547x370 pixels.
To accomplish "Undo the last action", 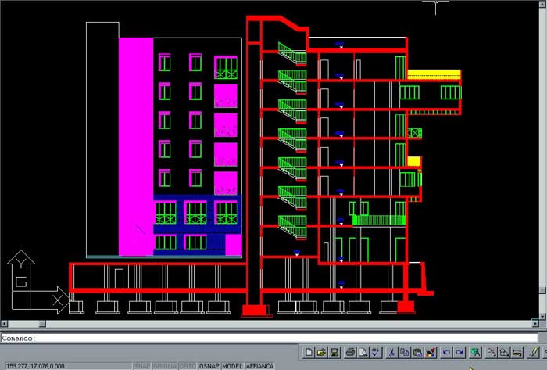I will tap(446, 353).
